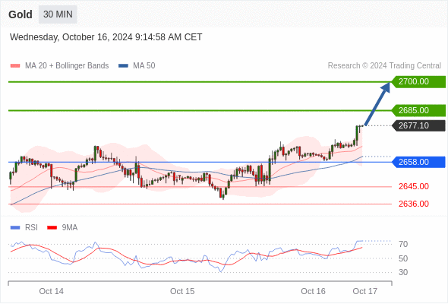This screenshot has width=448, height=304.
Task: Click the 2700.00 resistance price tag
Action: click(x=418, y=82)
